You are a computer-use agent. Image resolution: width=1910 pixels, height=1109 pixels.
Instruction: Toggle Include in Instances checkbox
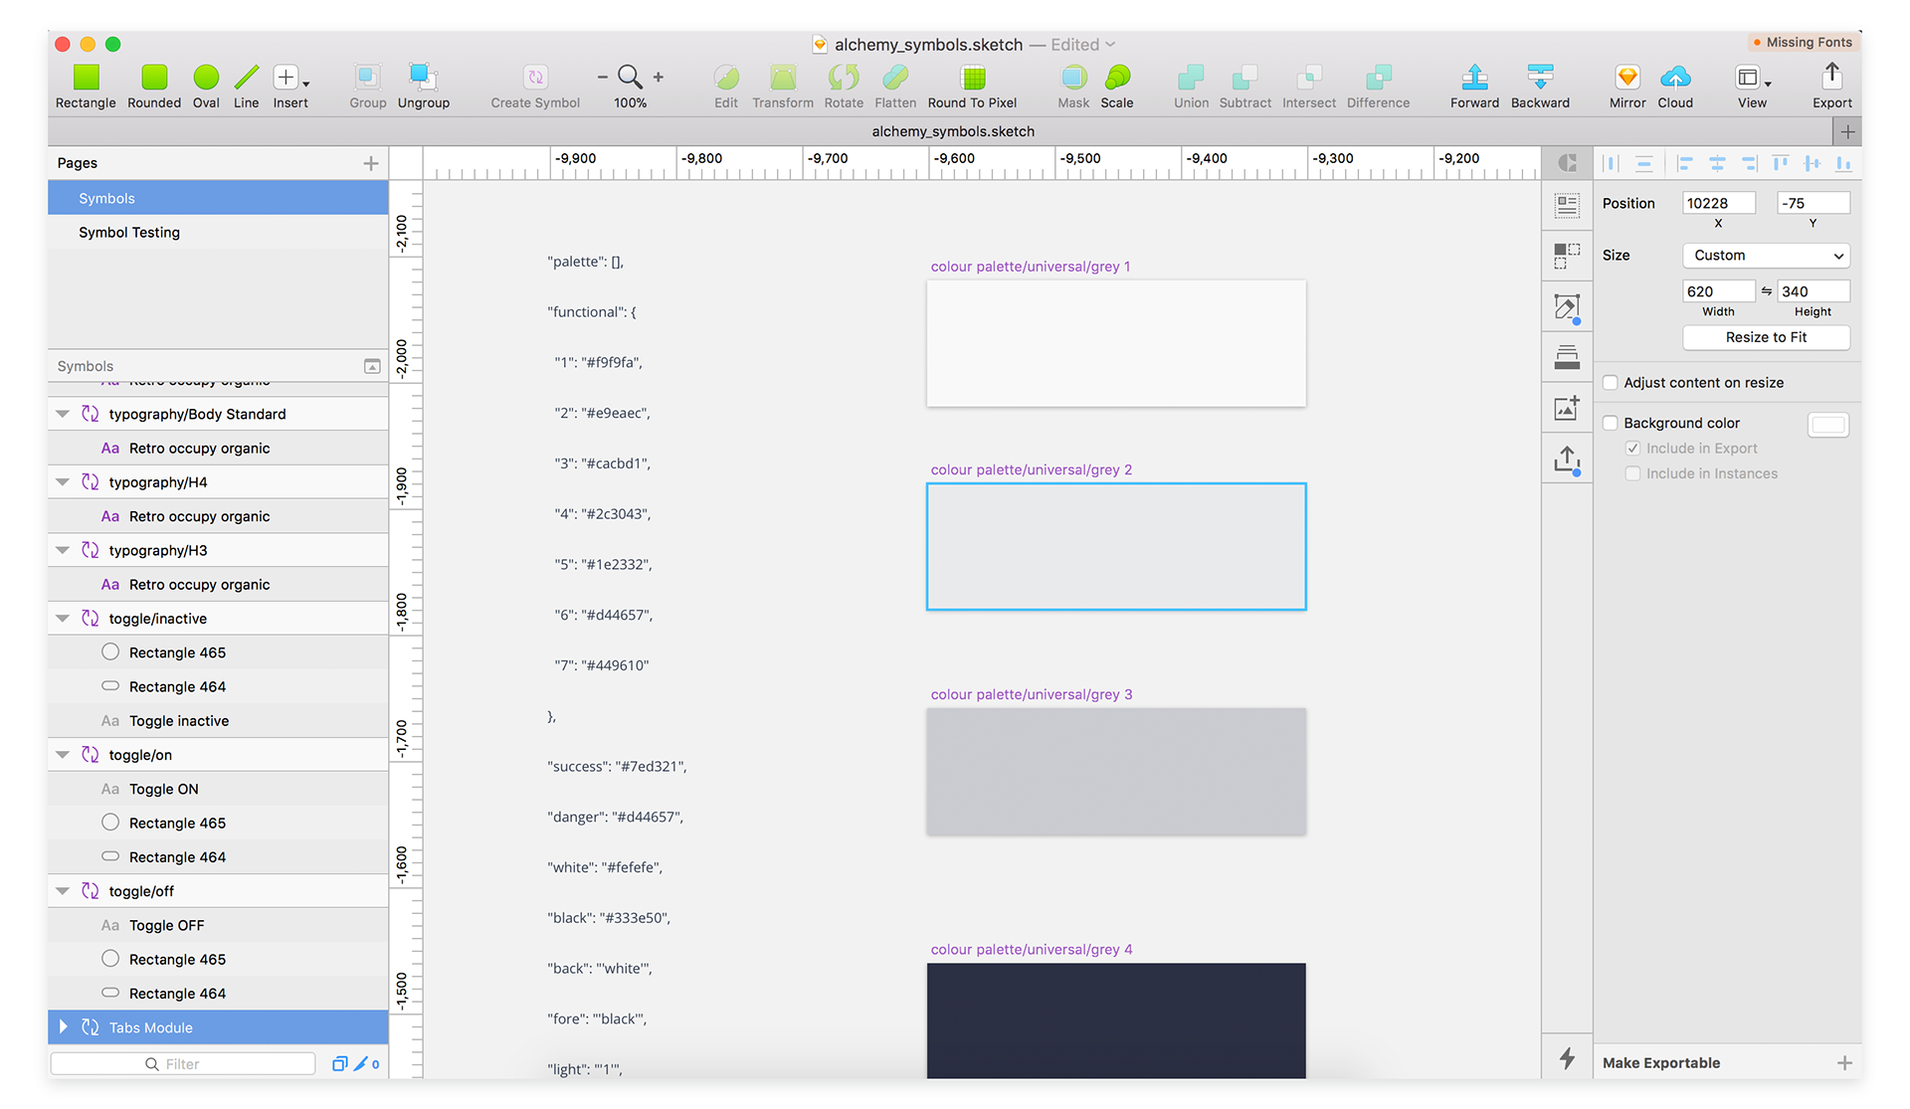point(1632,473)
